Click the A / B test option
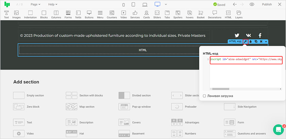 19,4
